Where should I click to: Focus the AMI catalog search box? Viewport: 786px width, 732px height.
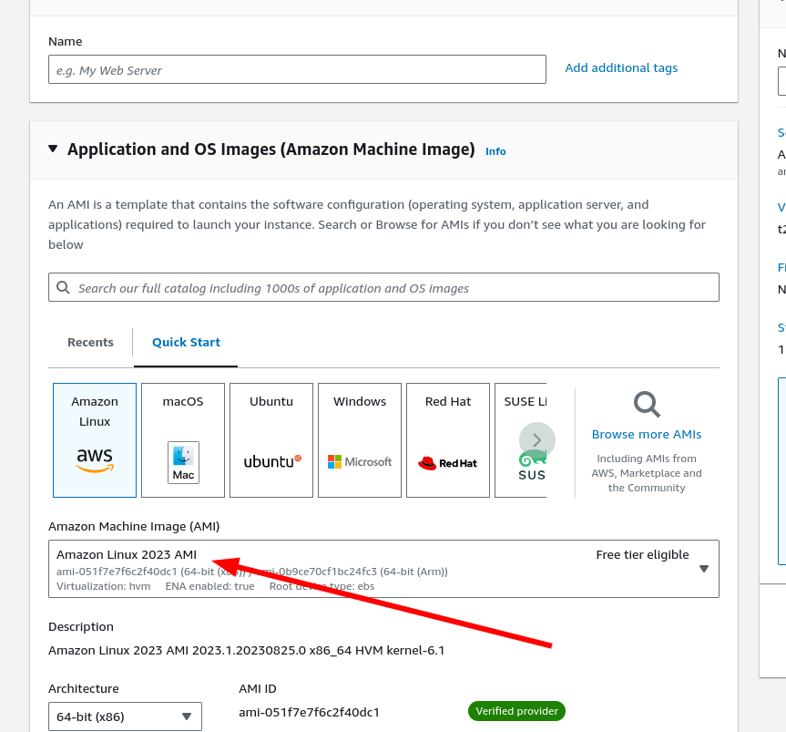point(392,288)
